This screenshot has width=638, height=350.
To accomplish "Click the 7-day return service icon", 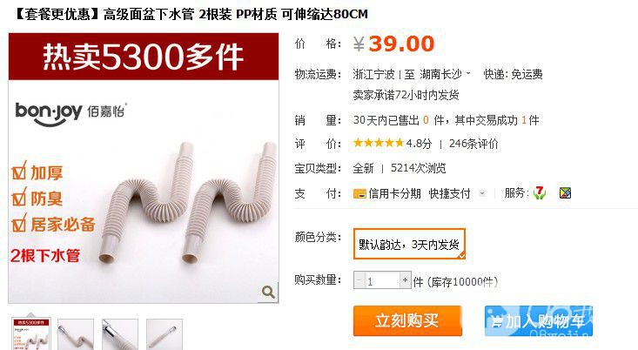I will [x=540, y=193].
